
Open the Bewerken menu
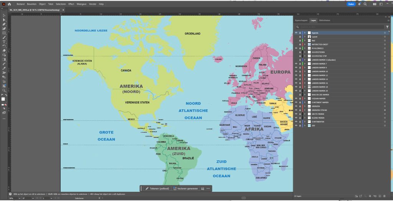click(31, 4)
